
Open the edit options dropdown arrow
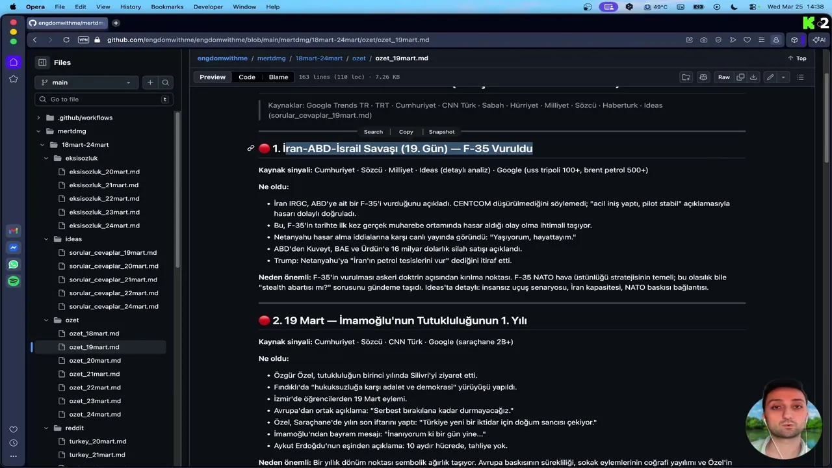point(783,77)
